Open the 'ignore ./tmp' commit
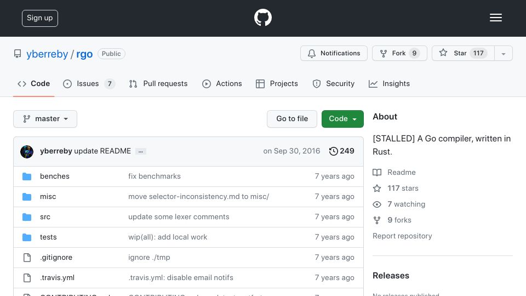This screenshot has height=296, width=526. [x=149, y=258]
